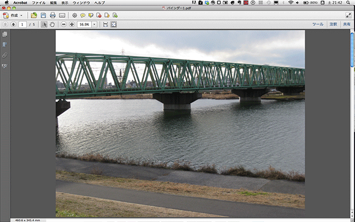355x222 pixels.
Task: Click the Open file folder icon
Action: pyautogui.click(x=34, y=16)
